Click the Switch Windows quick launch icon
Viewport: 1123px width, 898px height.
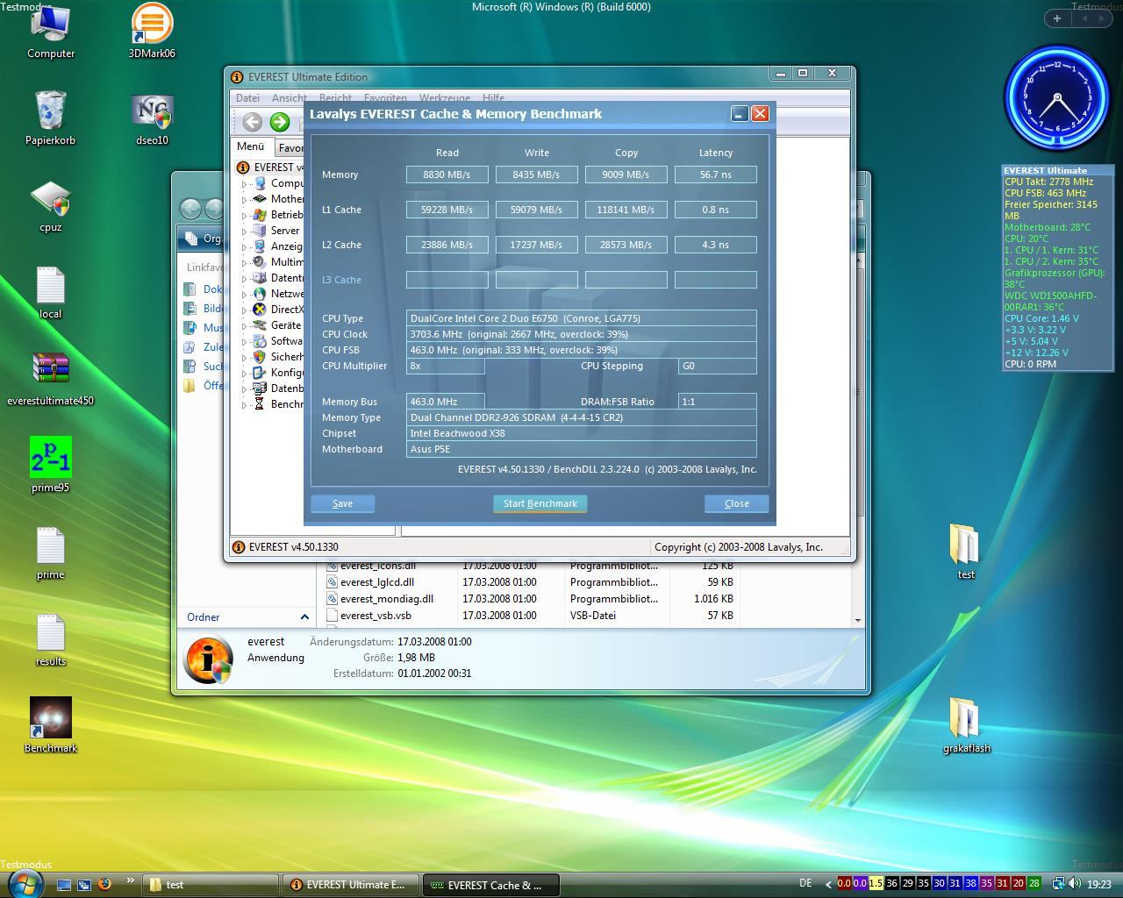(x=84, y=885)
